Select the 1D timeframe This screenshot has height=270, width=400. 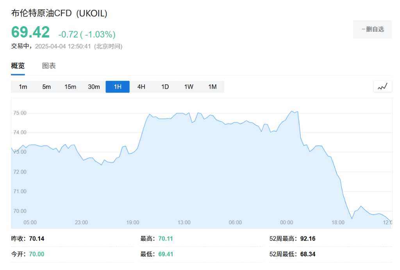(x=165, y=87)
